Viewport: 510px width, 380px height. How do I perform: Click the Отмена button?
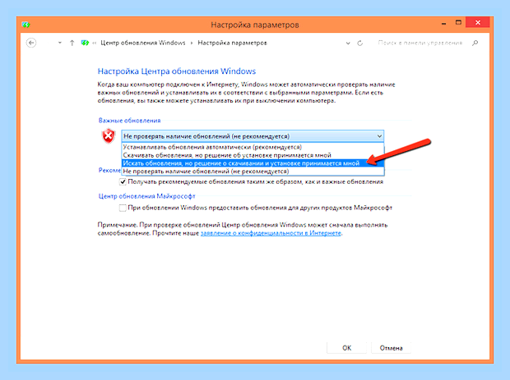[x=391, y=348]
